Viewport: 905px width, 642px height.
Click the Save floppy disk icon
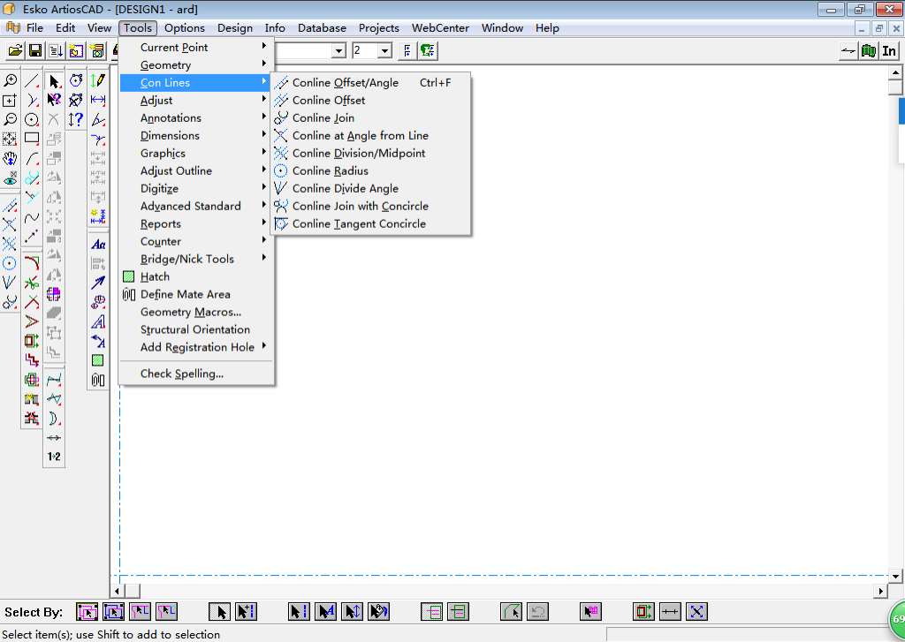coord(35,51)
